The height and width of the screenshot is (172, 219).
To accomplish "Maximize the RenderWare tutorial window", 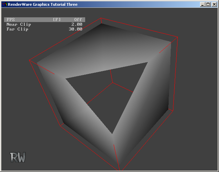I will coord(208,4).
